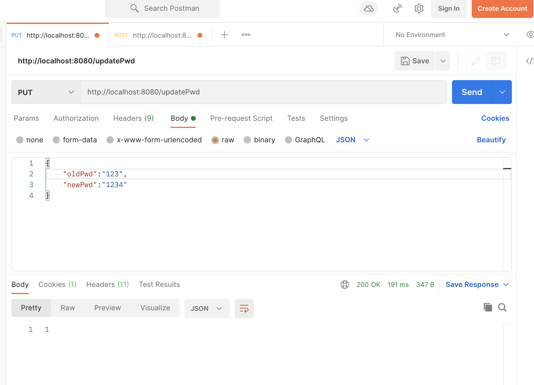This screenshot has height=385, width=534.
Task: Click the search magnifier icon in Search Postman
Action: click(x=135, y=8)
